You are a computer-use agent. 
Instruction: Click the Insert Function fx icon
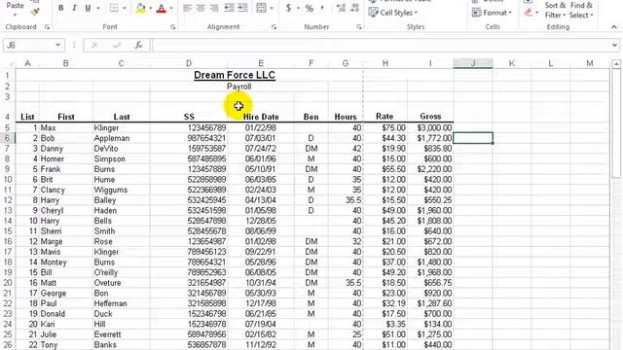point(138,46)
